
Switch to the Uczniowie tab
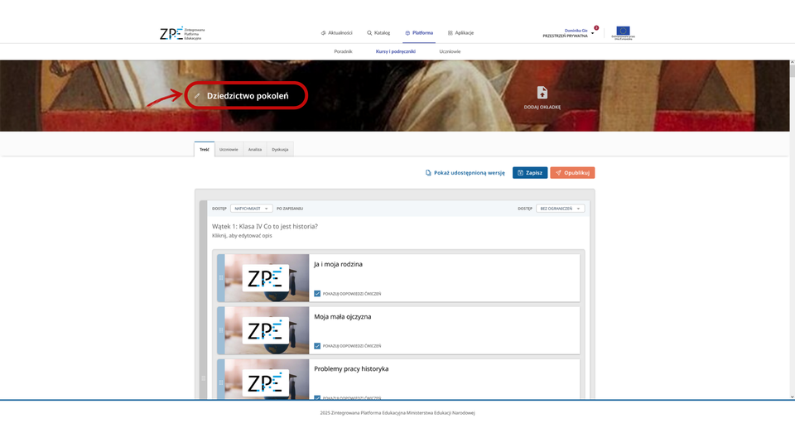[229, 150]
